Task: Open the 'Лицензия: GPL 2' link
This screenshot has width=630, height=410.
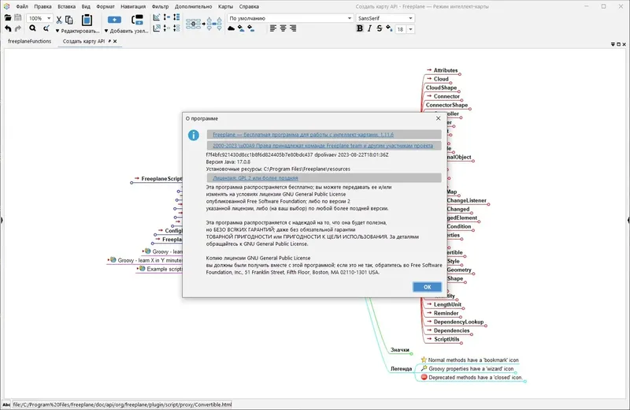Action: point(255,178)
